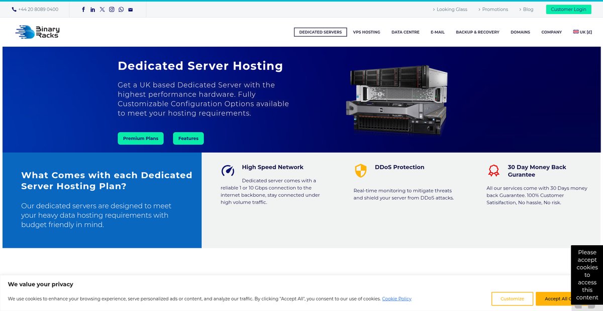Click the UK flag icon
603x311 pixels.
coord(576,32)
